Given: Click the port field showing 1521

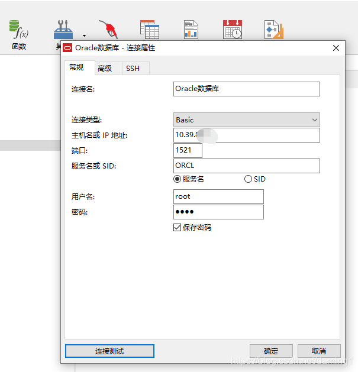Looking at the screenshot, I should click(x=188, y=150).
